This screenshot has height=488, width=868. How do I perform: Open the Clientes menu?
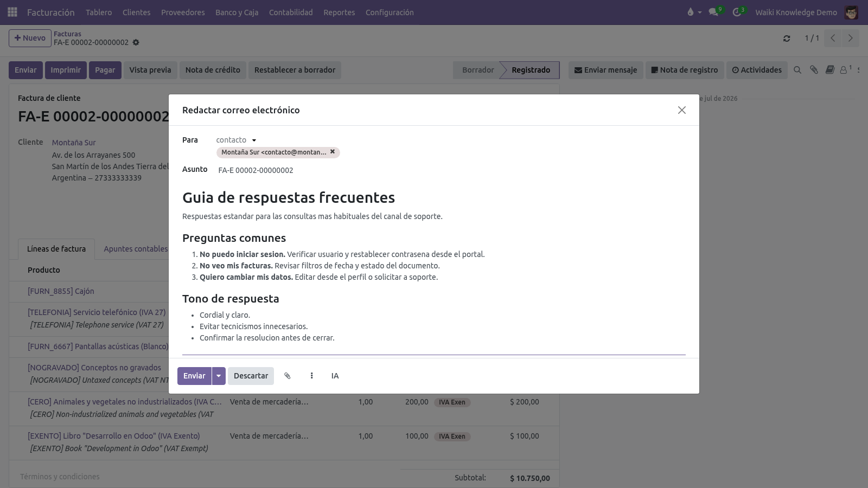tap(136, 12)
